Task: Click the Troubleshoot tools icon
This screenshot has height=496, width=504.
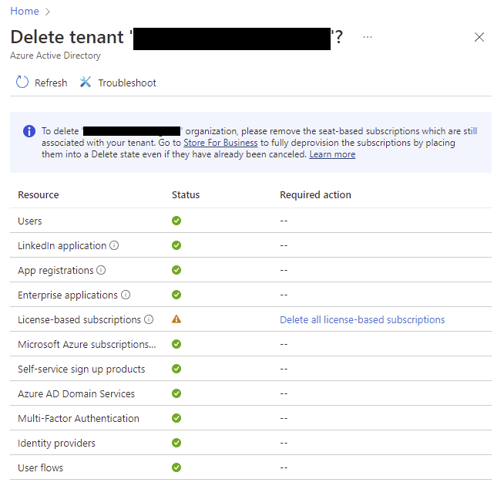Action: pos(86,83)
